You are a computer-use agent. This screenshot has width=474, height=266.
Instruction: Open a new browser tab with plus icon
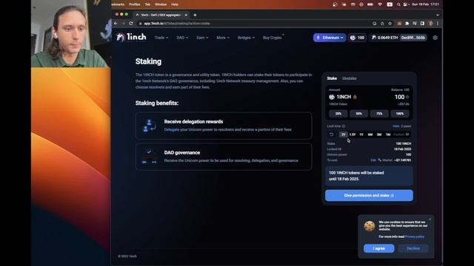(x=195, y=15)
